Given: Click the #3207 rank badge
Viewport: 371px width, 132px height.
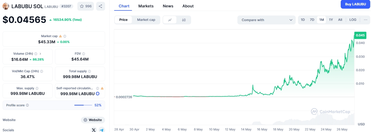Looking at the screenshot, I should click(x=66, y=6).
